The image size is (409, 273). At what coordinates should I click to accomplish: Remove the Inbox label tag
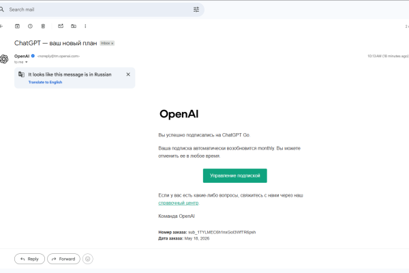(x=112, y=44)
